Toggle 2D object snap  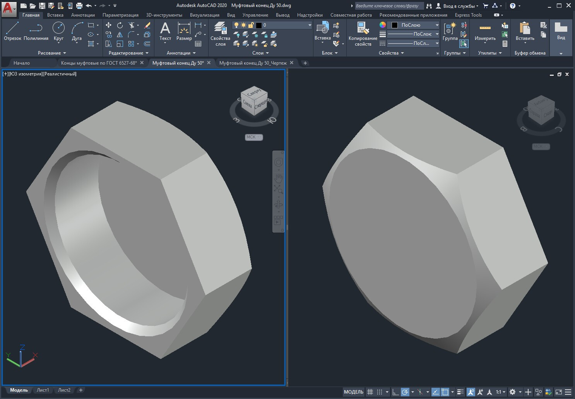pyautogui.click(x=445, y=392)
